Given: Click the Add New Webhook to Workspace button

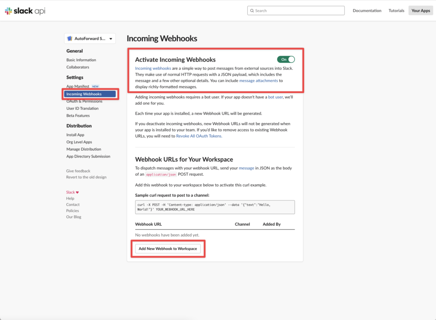Looking at the screenshot, I should click(168, 249).
